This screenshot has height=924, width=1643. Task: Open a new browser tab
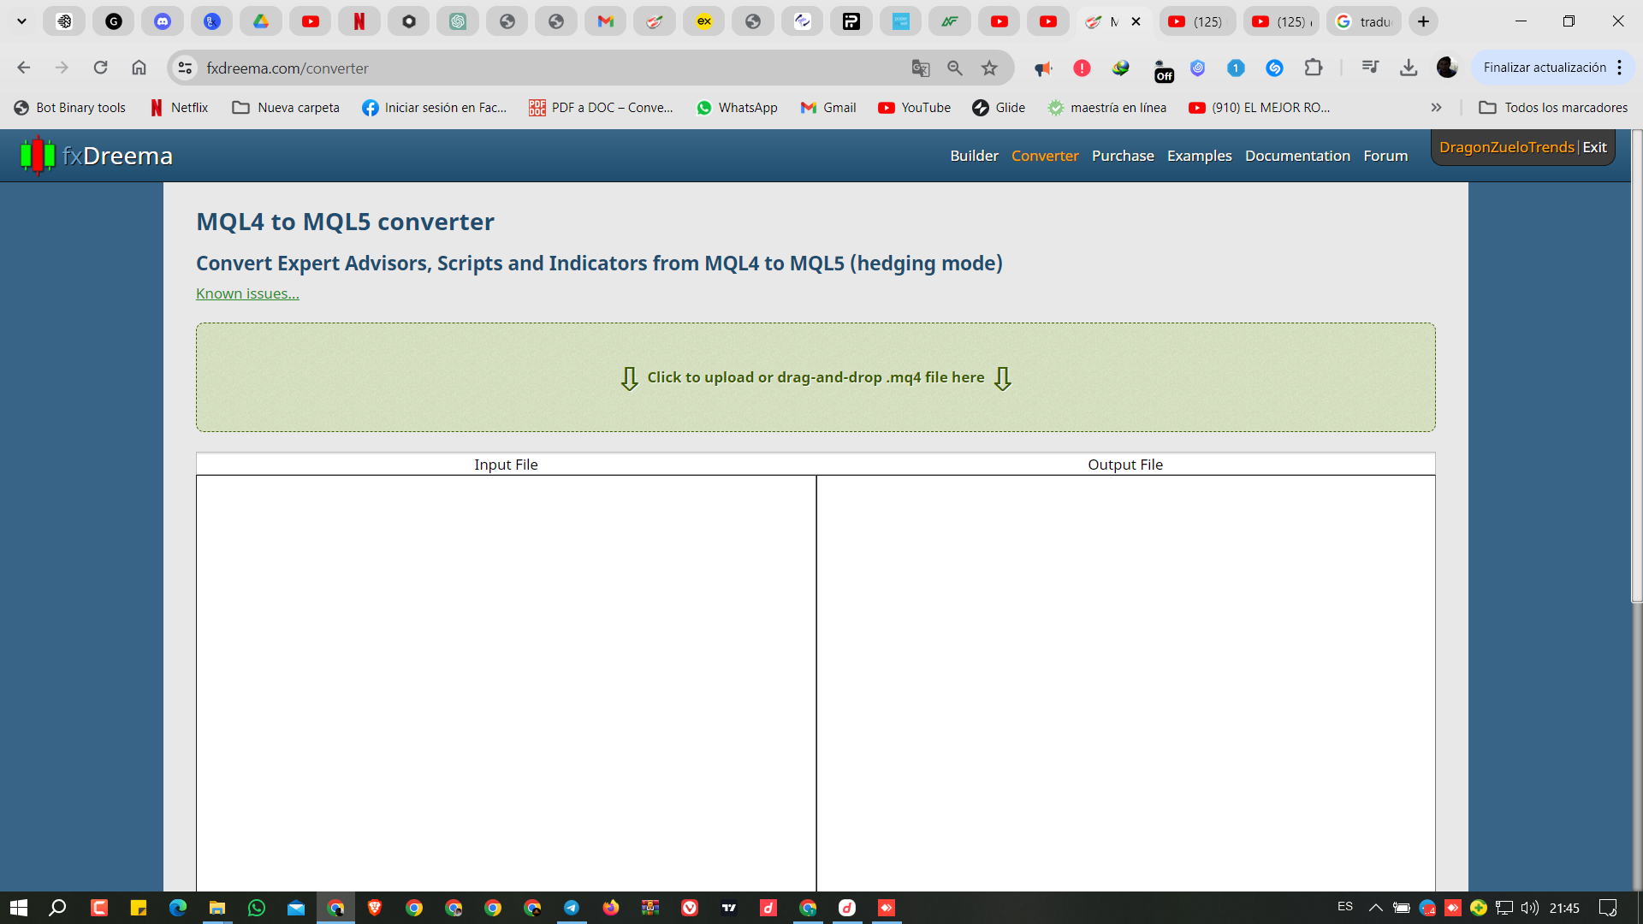click(1423, 21)
